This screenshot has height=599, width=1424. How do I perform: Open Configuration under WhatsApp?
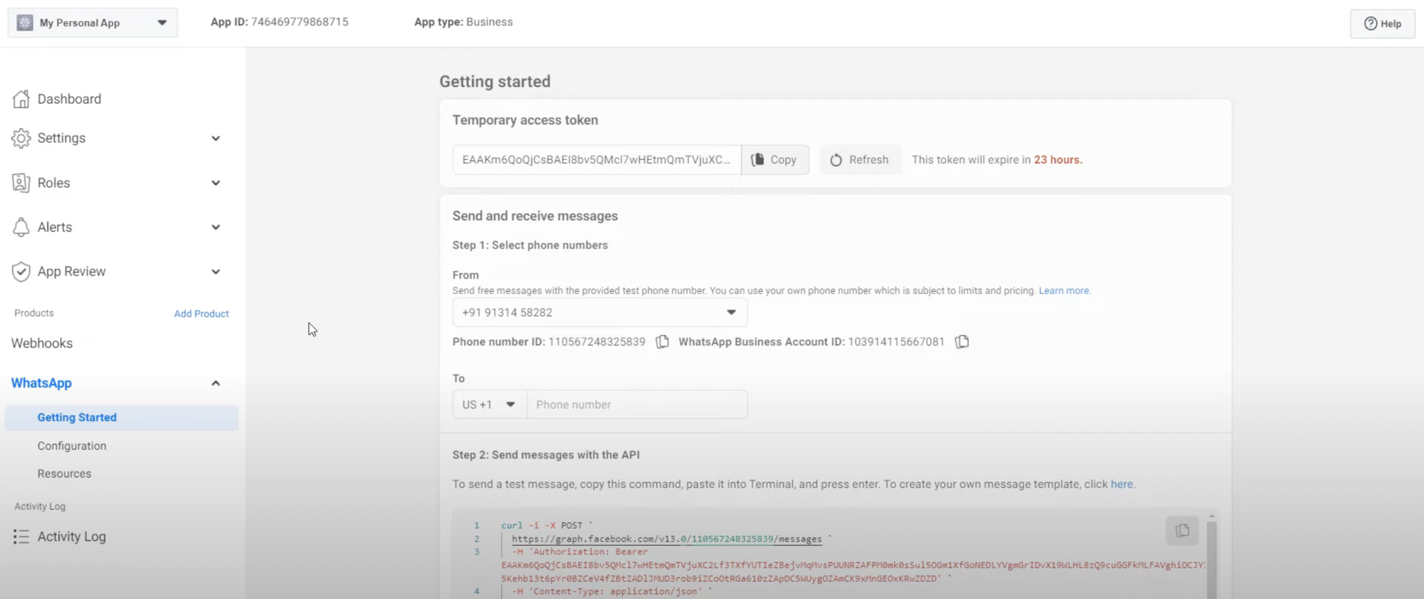pyautogui.click(x=72, y=446)
